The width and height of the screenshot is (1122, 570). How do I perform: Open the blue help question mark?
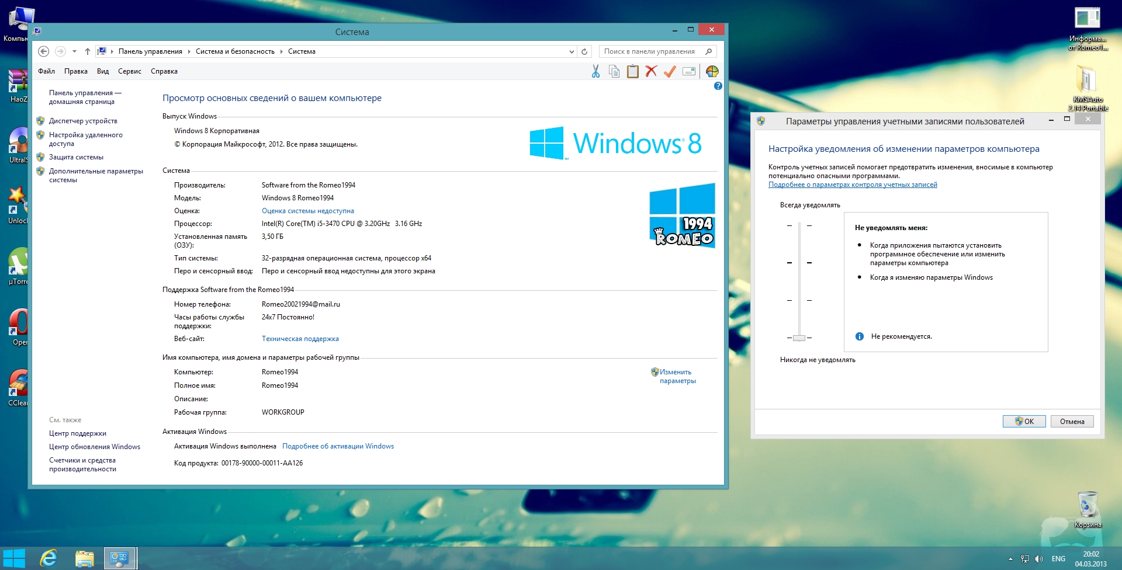click(x=718, y=86)
